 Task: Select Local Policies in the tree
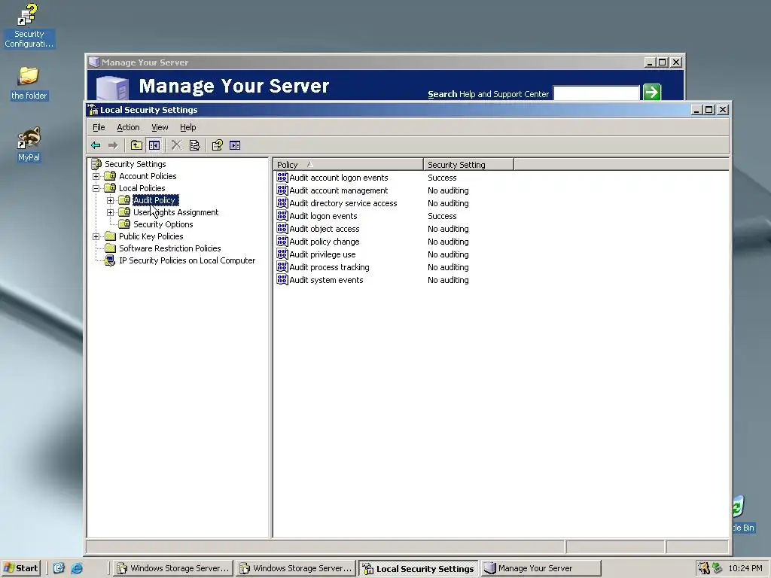click(x=142, y=188)
